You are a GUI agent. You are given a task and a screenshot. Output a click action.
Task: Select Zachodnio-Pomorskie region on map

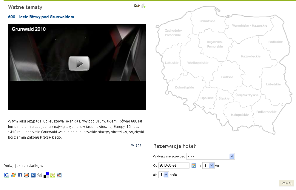tap(173, 33)
